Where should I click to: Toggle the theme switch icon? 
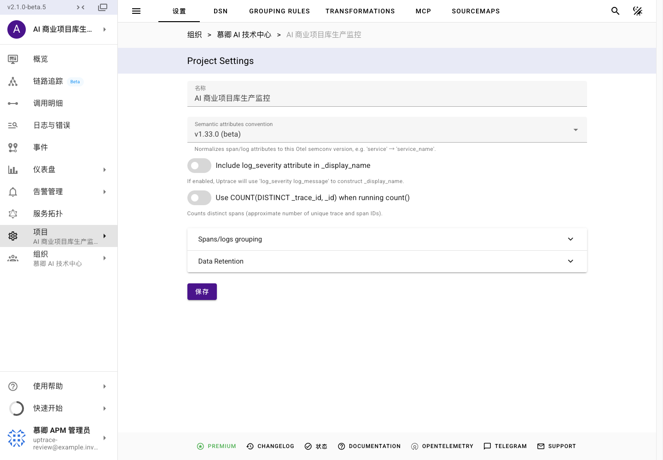(x=638, y=11)
